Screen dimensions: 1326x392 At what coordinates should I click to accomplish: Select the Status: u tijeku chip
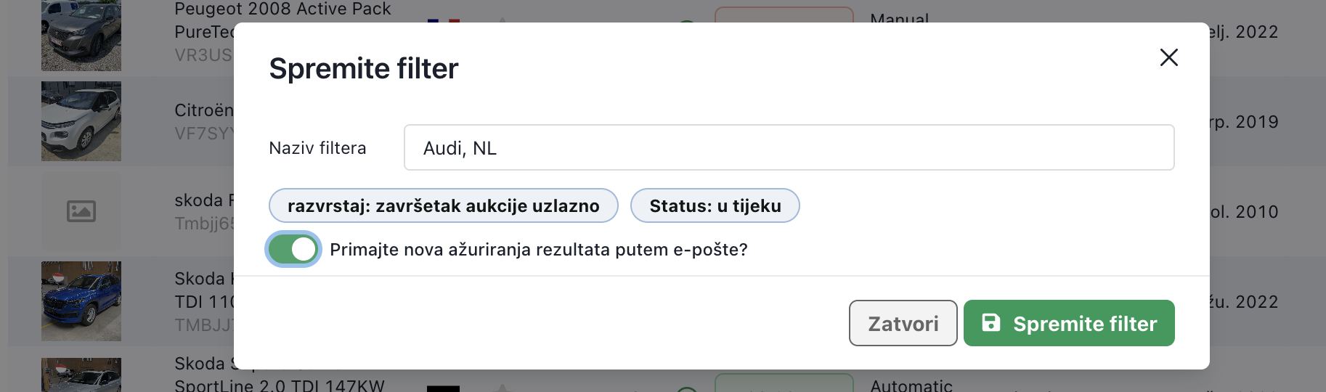tap(715, 206)
